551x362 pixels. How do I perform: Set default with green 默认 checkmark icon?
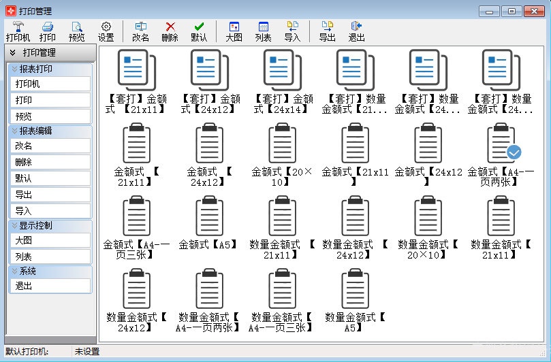[x=199, y=27]
